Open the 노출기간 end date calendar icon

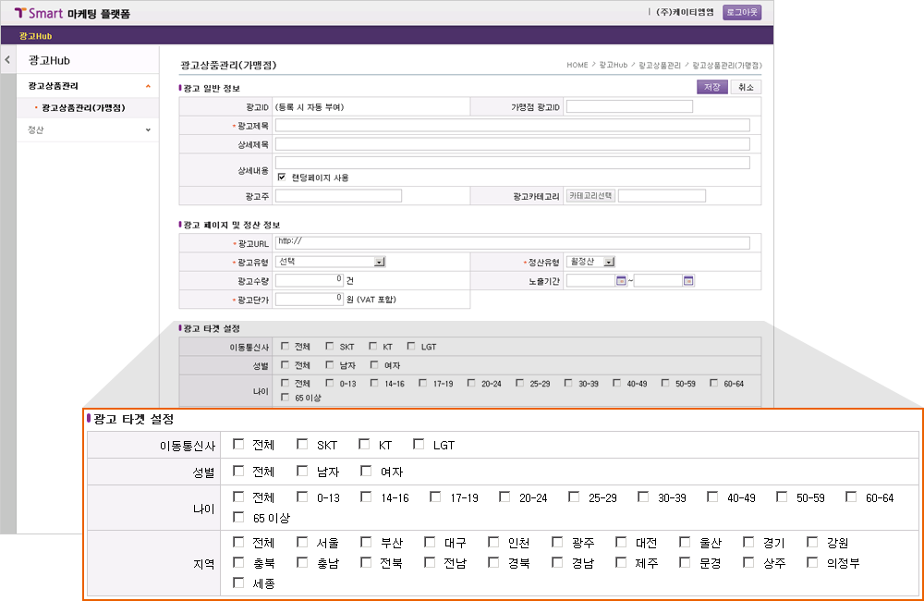point(688,281)
